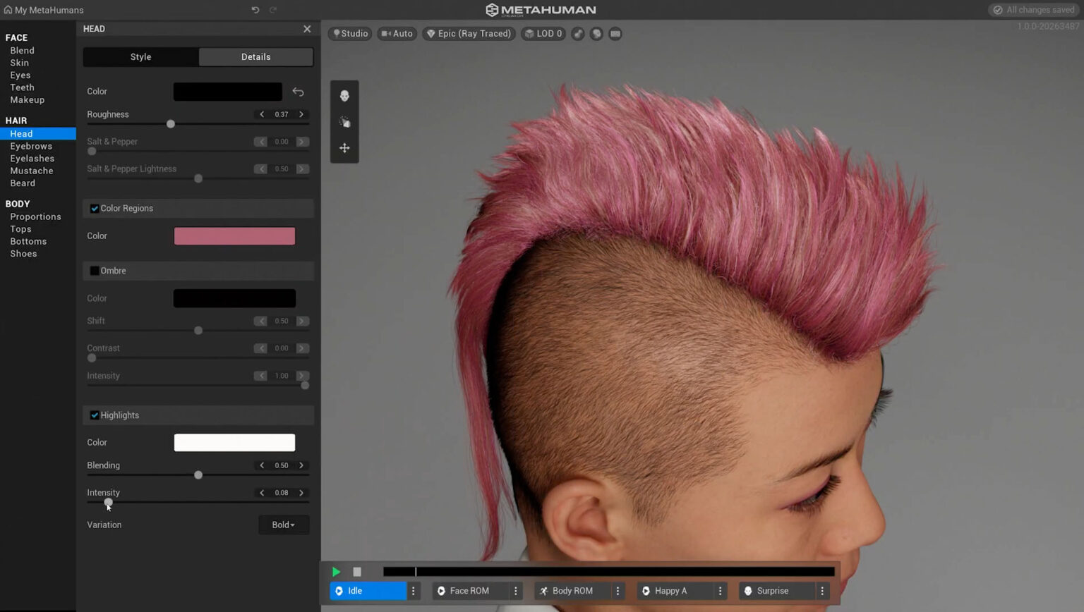Image resolution: width=1084 pixels, height=612 pixels.
Task: Activate the hair grooming tool icon
Action: 344,121
